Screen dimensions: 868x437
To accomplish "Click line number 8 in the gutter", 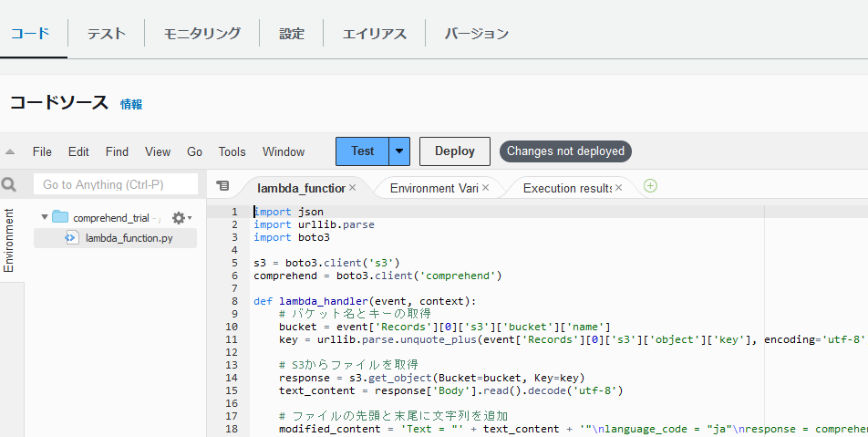I will click(x=234, y=301).
